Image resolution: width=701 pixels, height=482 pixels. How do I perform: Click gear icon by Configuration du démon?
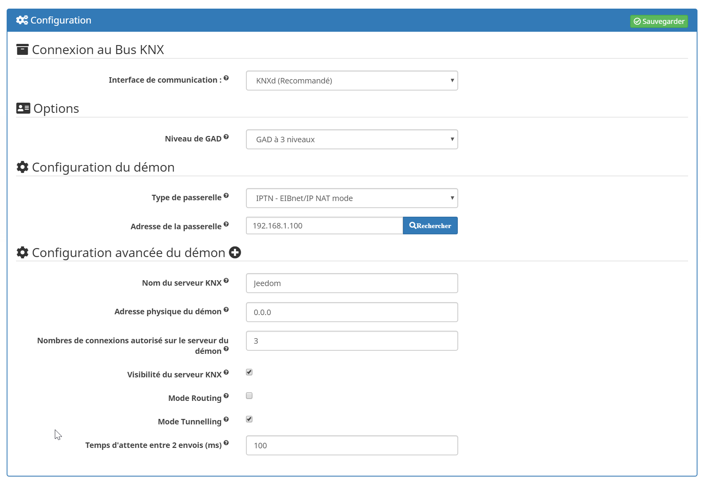(x=22, y=167)
